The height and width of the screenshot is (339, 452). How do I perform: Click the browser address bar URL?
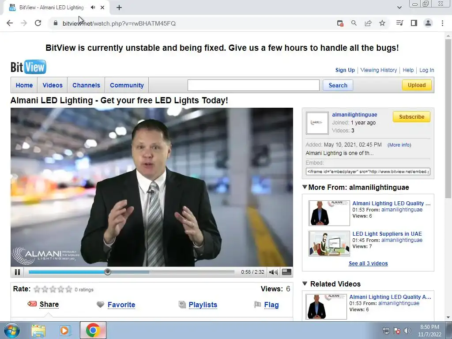pos(119,23)
